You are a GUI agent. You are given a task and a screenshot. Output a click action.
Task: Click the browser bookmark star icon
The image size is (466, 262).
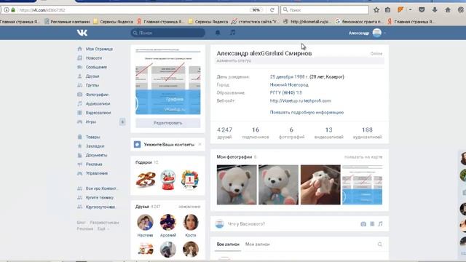click(376, 9)
